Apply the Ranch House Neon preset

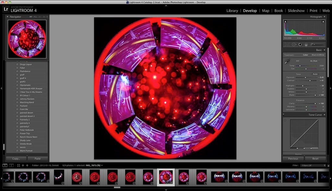[29, 137]
